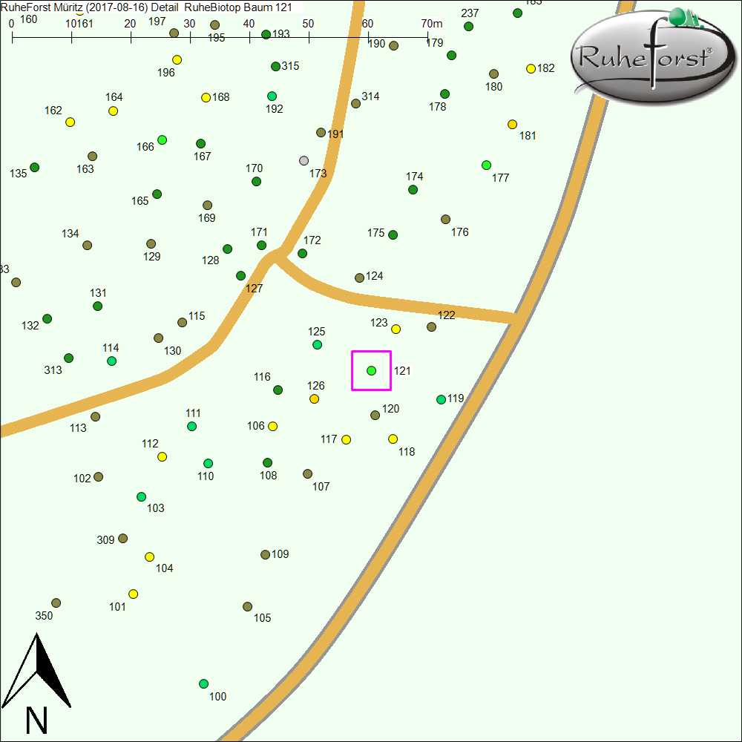Select the yellow marker of tree 182
The width and height of the screenshot is (742, 742).
coord(531,68)
